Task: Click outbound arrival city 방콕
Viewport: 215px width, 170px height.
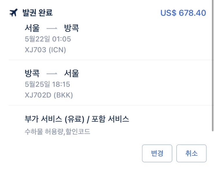Action: pyautogui.click(x=71, y=28)
